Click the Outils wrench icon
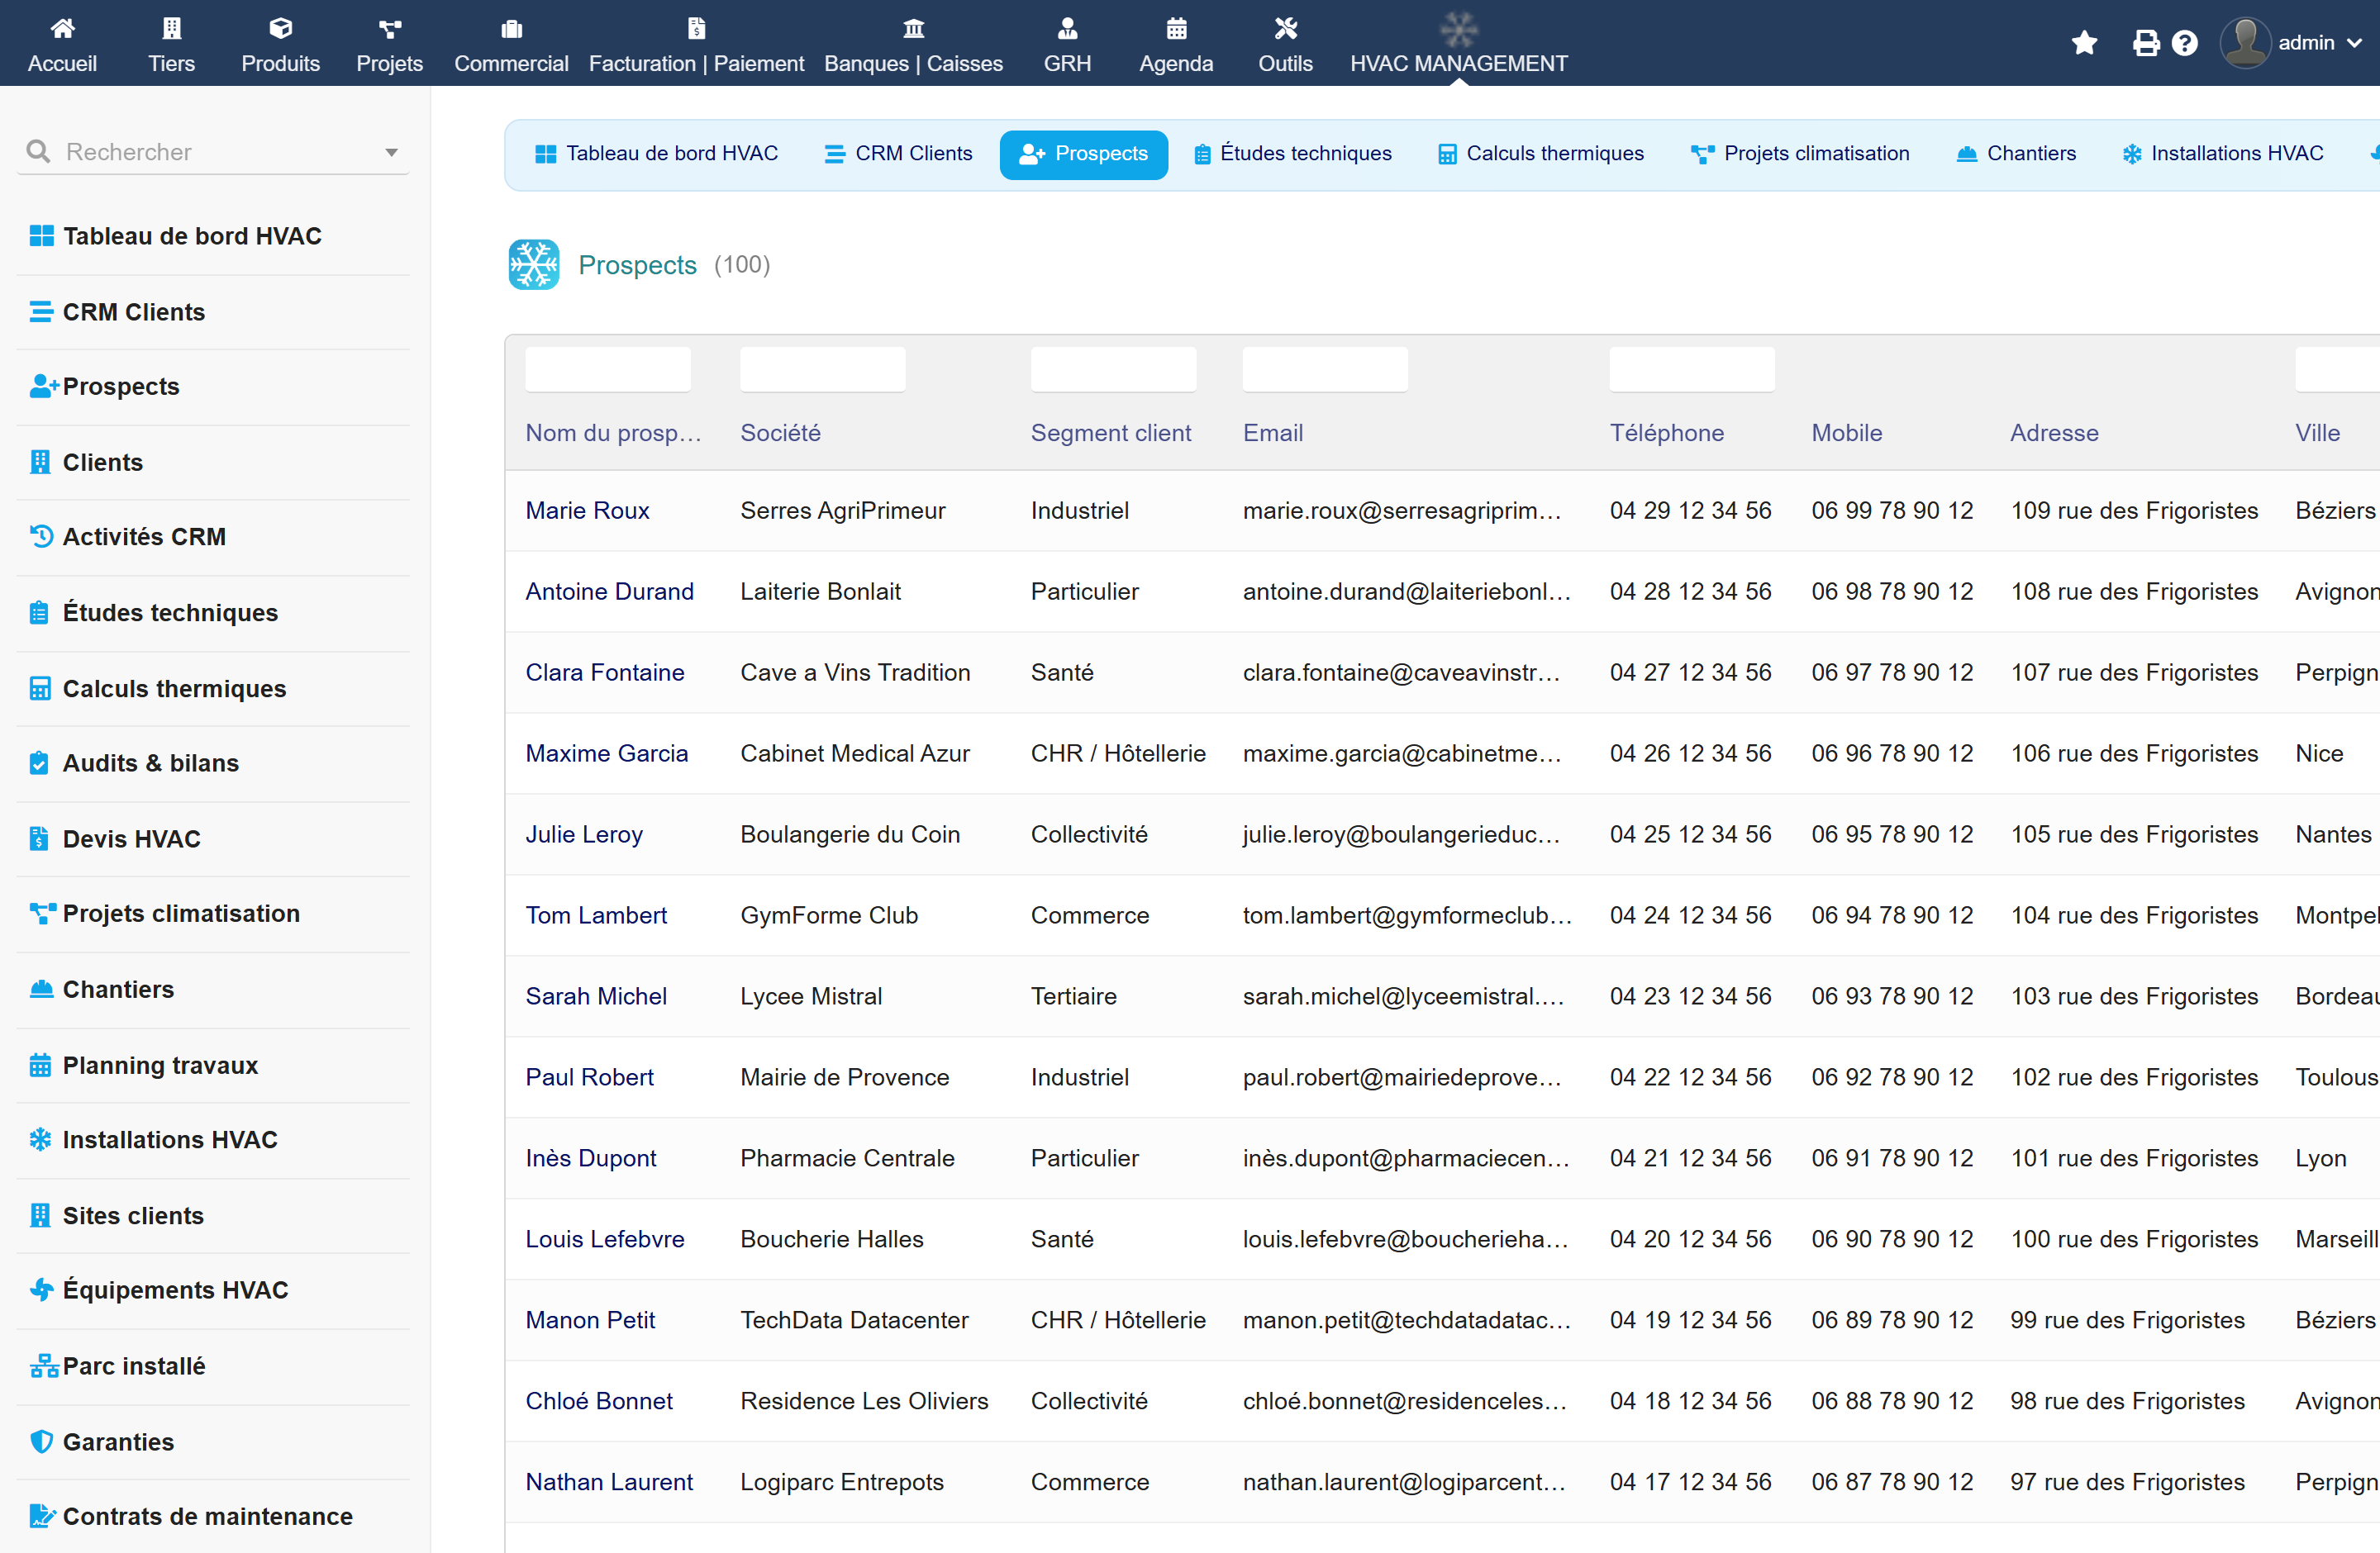 [1285, 28]
